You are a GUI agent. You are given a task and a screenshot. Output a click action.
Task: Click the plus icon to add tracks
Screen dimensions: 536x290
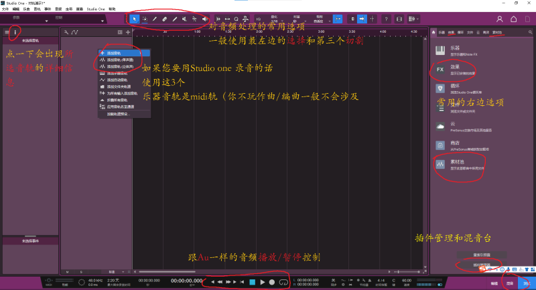128,31
